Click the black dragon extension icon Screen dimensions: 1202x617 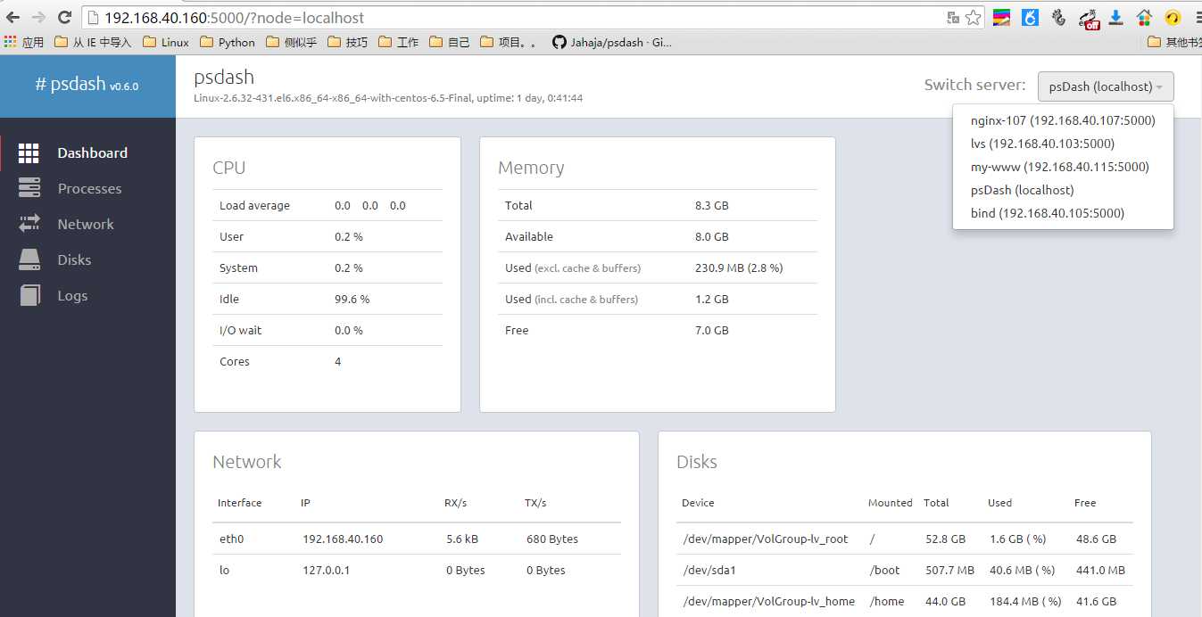(1058, 17)
